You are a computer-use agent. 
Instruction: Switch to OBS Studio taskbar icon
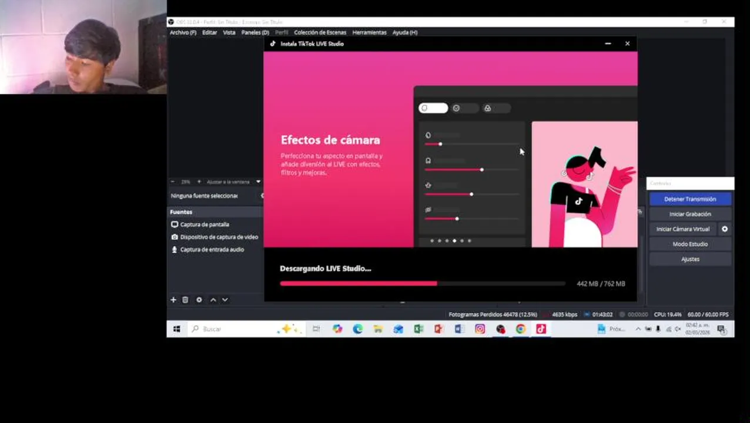point(500,329)
